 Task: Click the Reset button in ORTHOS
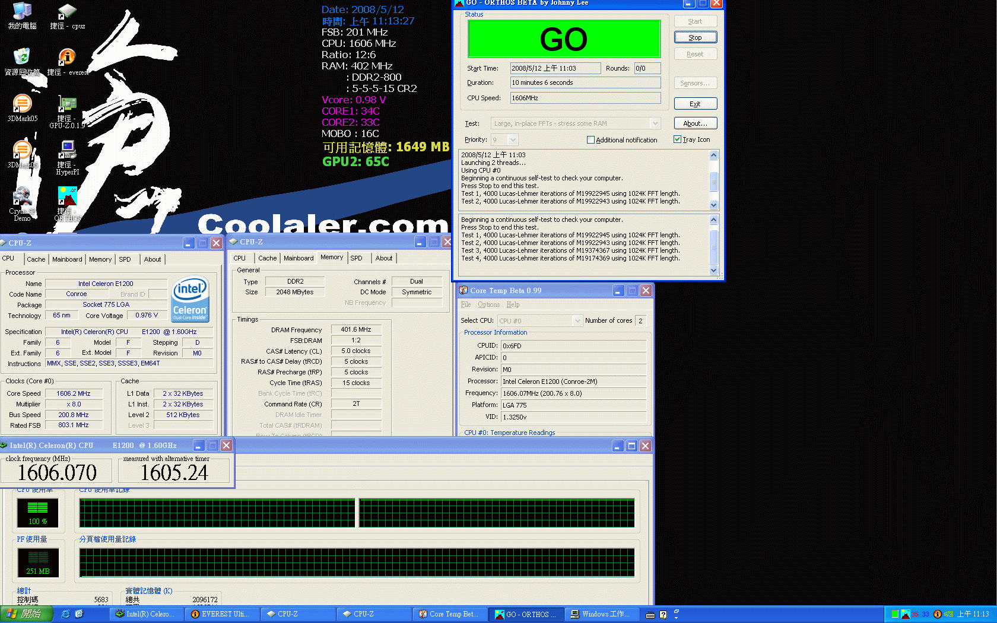tap(696, 54)
